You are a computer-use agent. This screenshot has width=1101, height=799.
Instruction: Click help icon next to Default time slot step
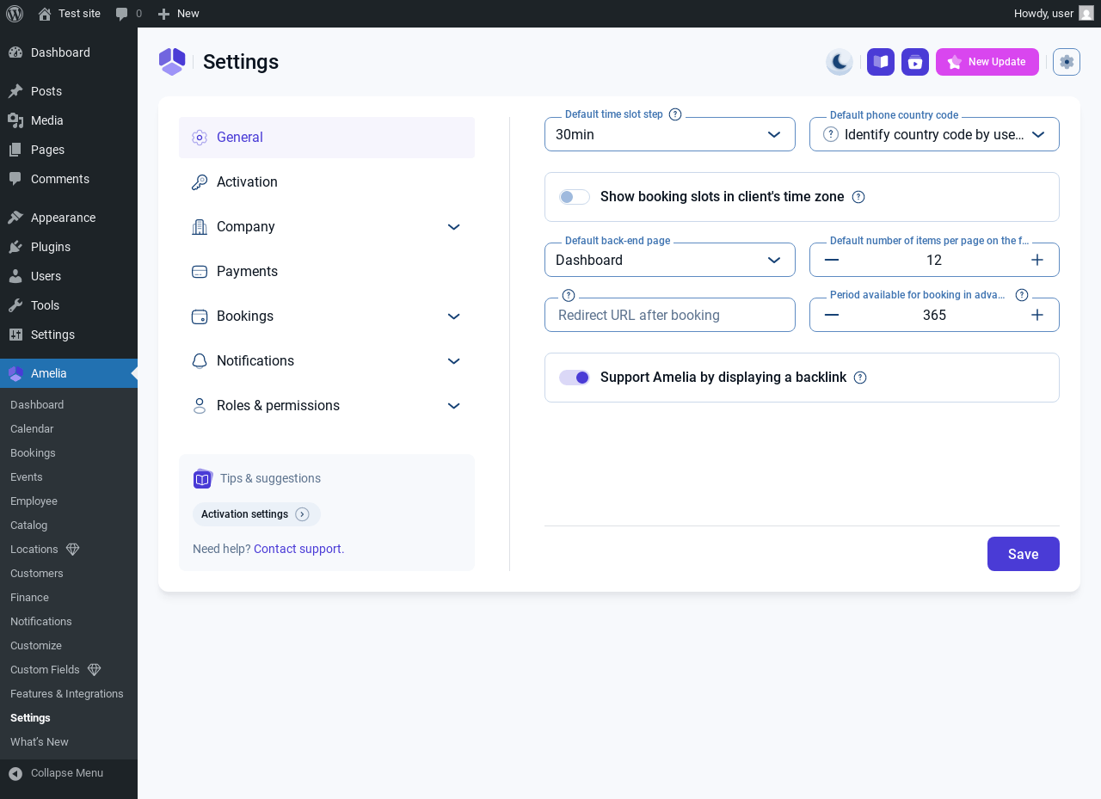pyautogui.click(x=675, y=114)
